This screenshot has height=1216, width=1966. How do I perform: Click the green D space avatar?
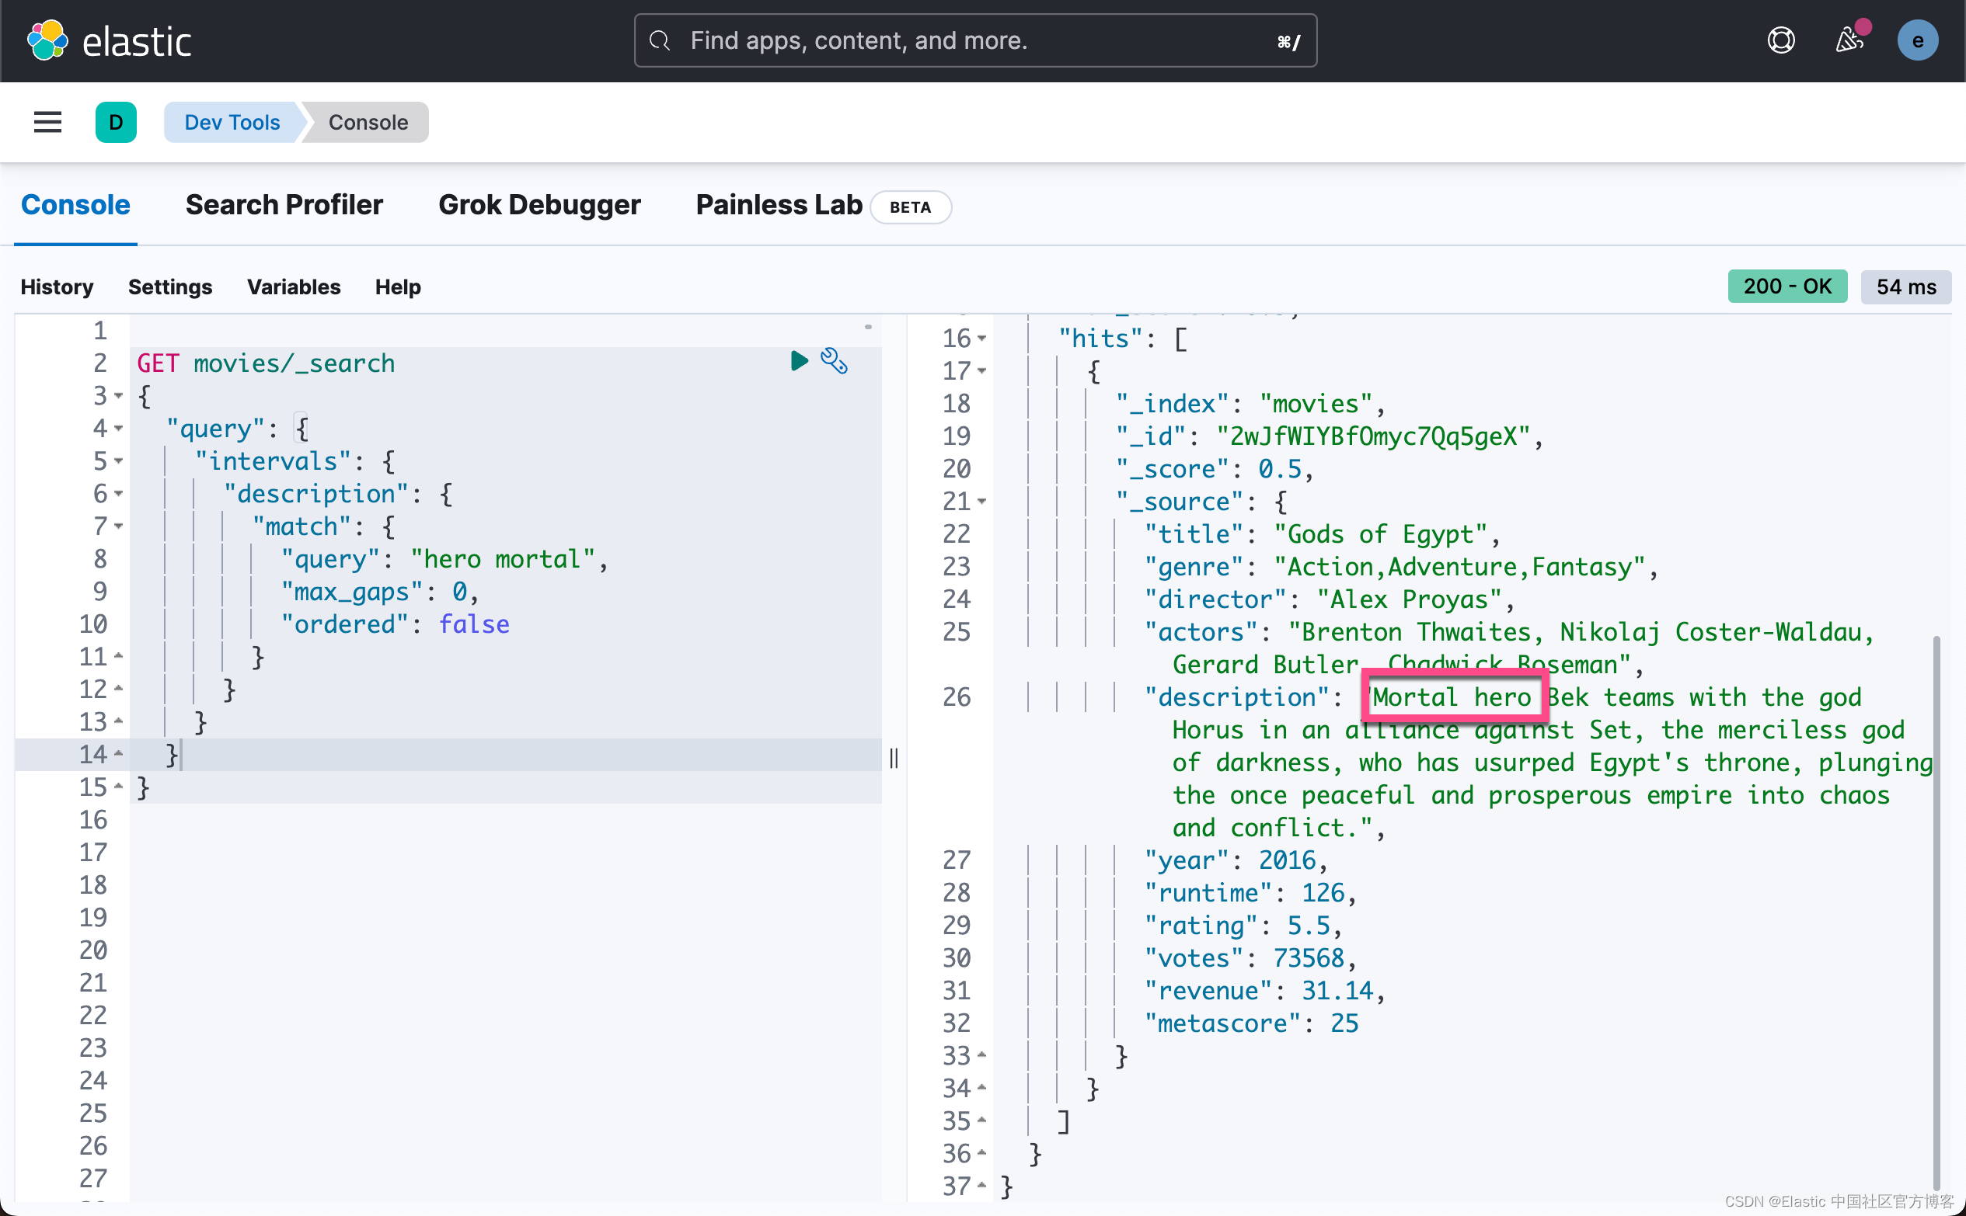(x=116, y=122)
